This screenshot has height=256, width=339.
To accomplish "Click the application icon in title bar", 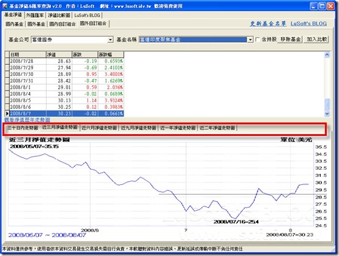I will coord(5,6).
